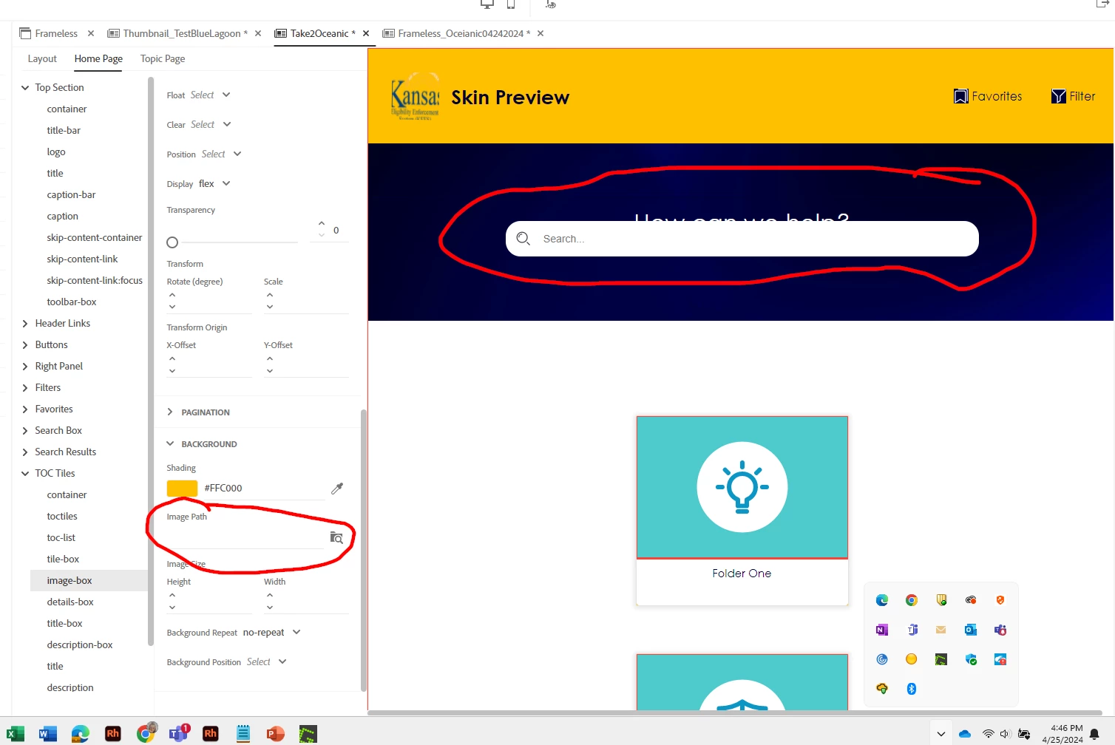Click the envelope mail icon in tray popup
This screenshot has width=1115, height=745.
[x=941, y=630]
